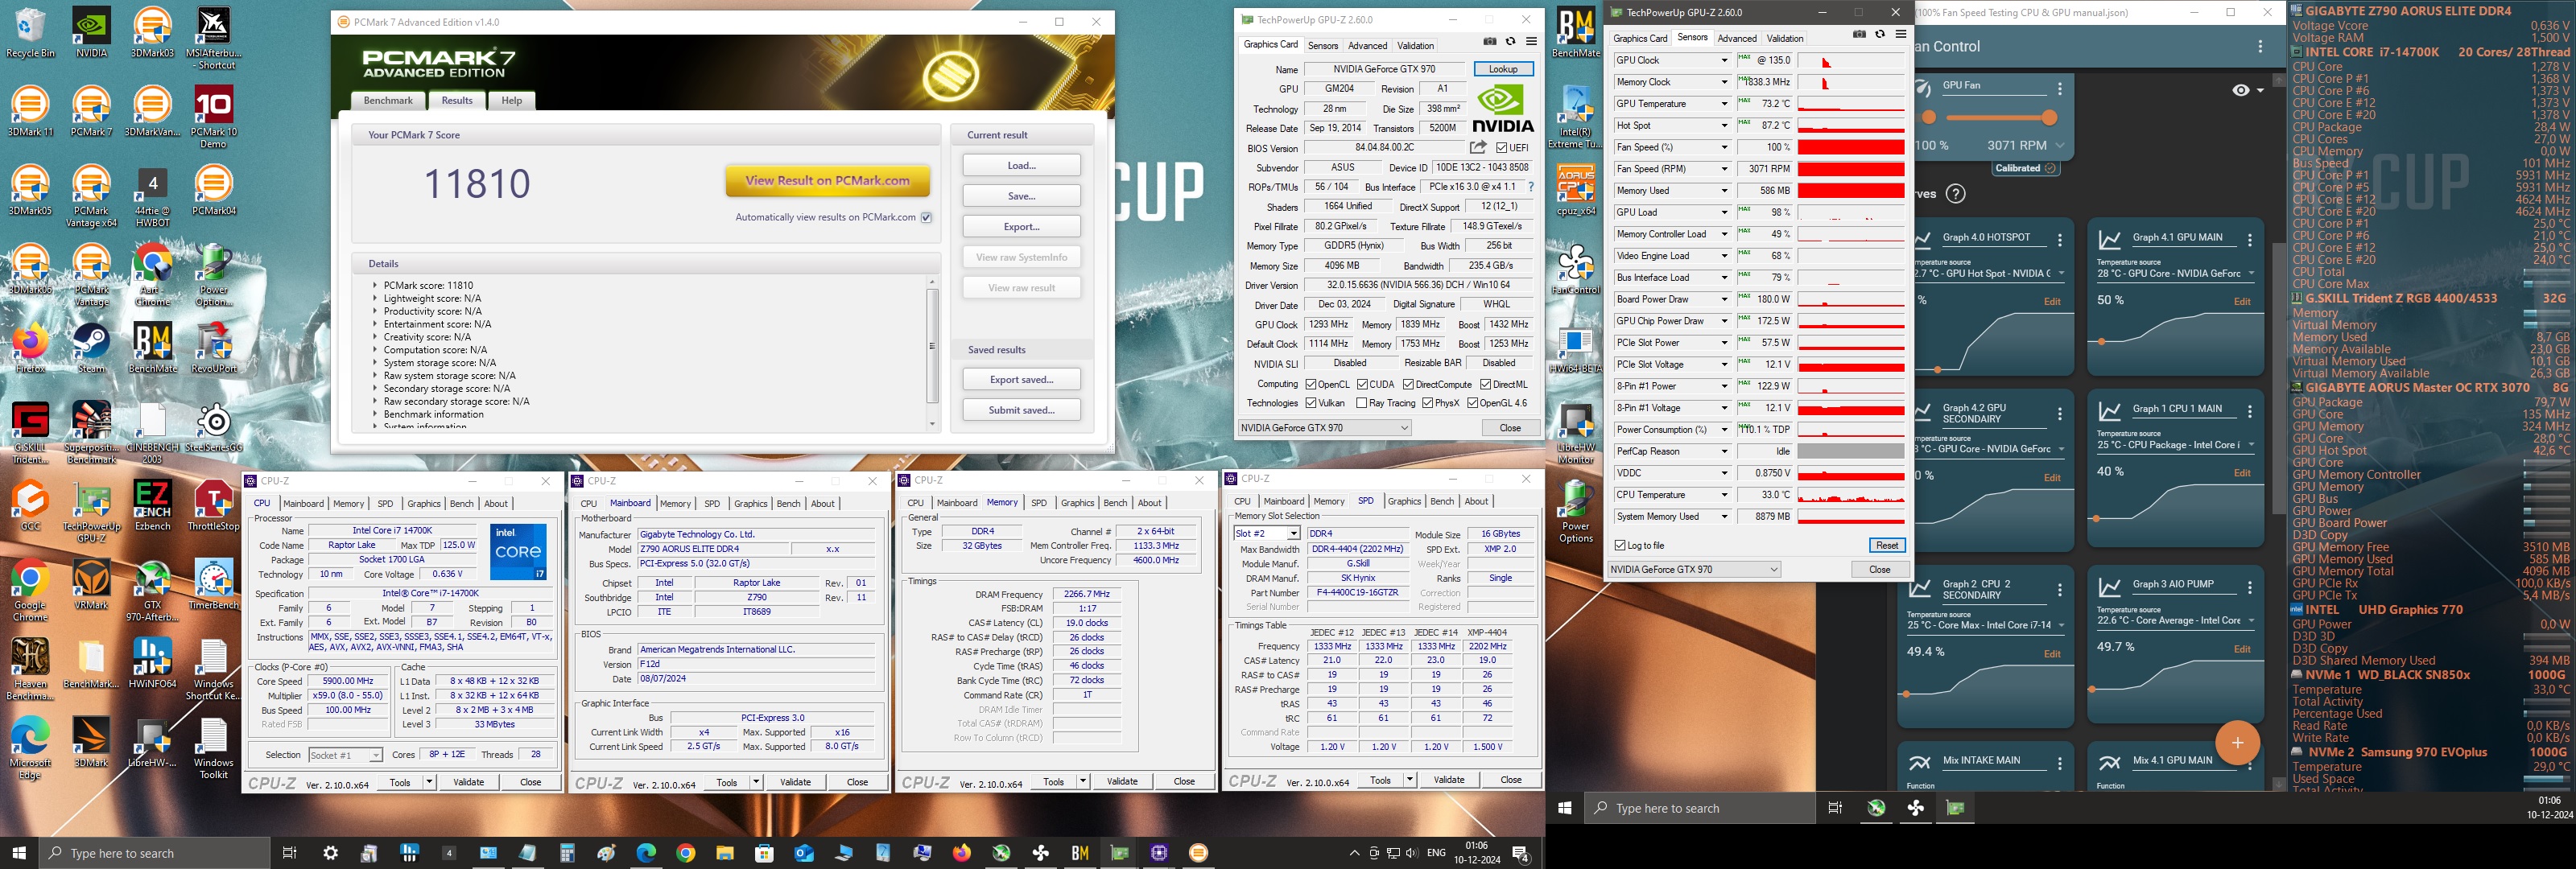
Task: Open the hamburger menu in GPU-Z Graphics Card window
Action: point(1531,41)
